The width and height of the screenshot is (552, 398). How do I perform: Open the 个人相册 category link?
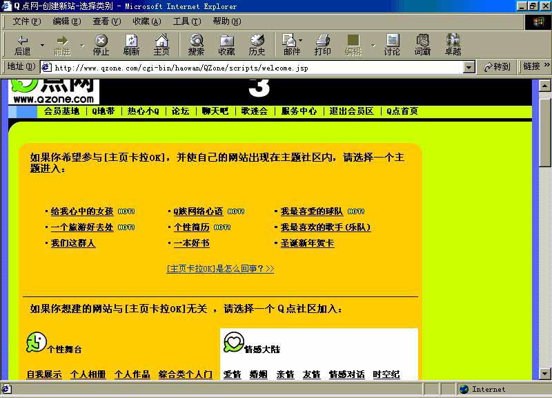pyautogui.click(x=88, y=375)
